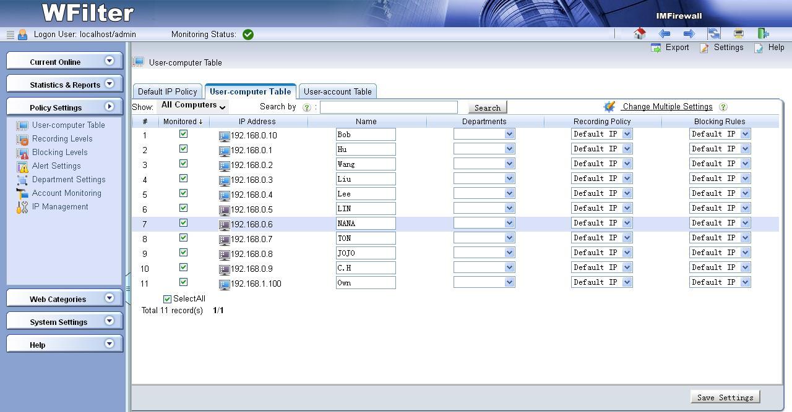Click the forward arrow navigation icon
Image resolution: width=792 pixels, height=412 pixels.
[689, 34]
